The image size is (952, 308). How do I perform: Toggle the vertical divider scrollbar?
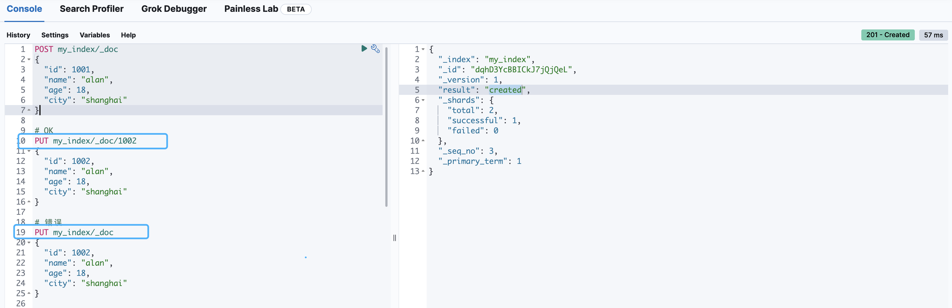[395, 238]
